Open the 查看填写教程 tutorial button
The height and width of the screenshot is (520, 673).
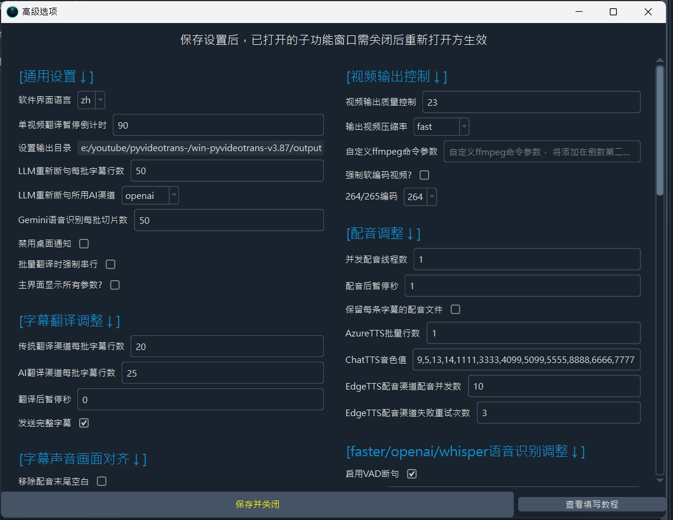coord(591,505)
